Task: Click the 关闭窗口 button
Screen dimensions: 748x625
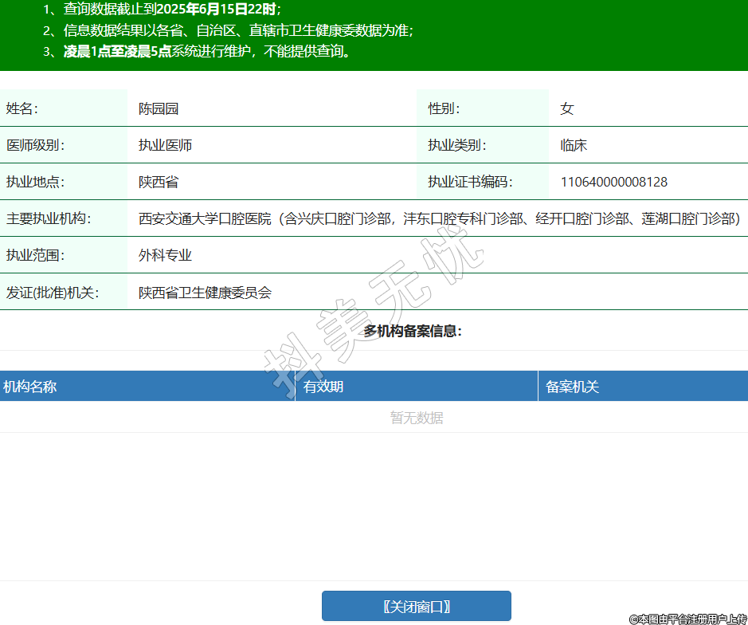Action: click(x=416, y=606)
